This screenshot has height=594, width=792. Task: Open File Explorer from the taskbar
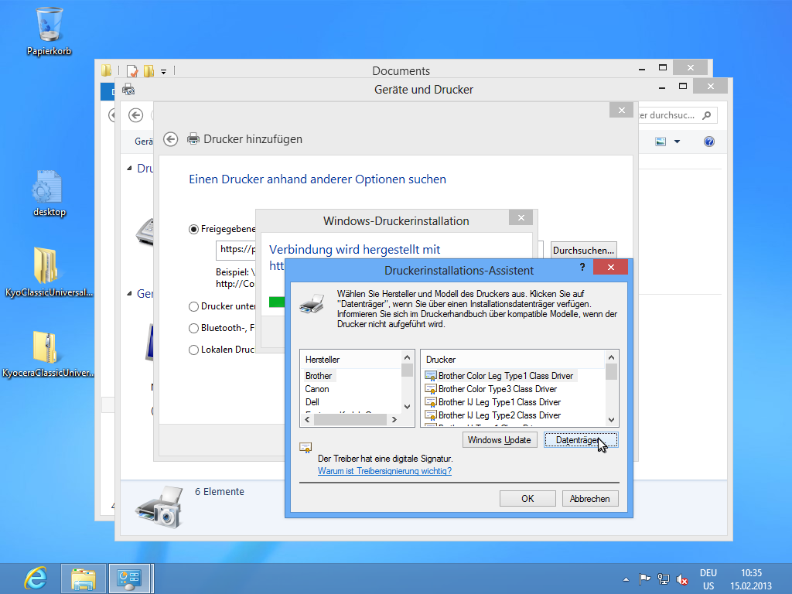pyautogui.click(x=84, y=579)
